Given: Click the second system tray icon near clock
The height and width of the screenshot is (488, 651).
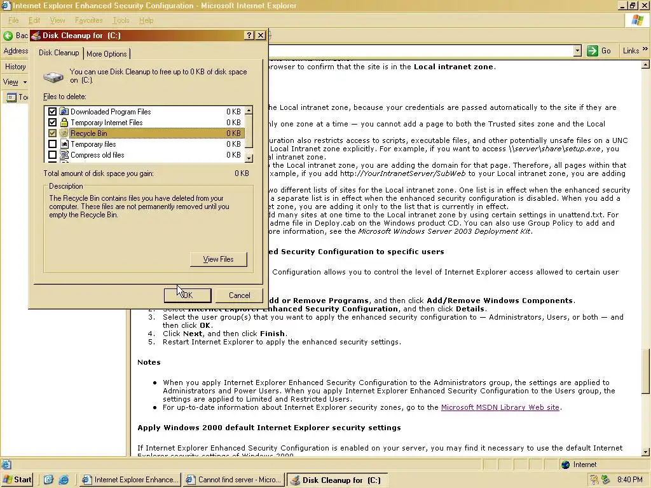Looking at the screenshot, I should coord(605,480).
